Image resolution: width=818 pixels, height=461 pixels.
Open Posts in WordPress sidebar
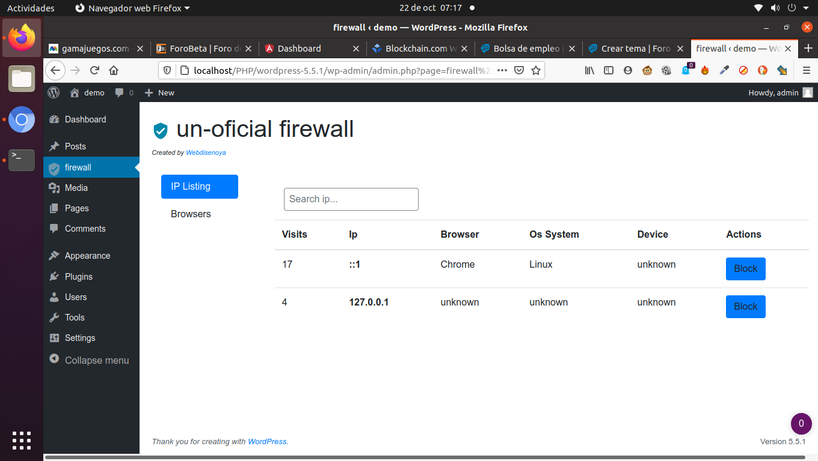[91, 146]
